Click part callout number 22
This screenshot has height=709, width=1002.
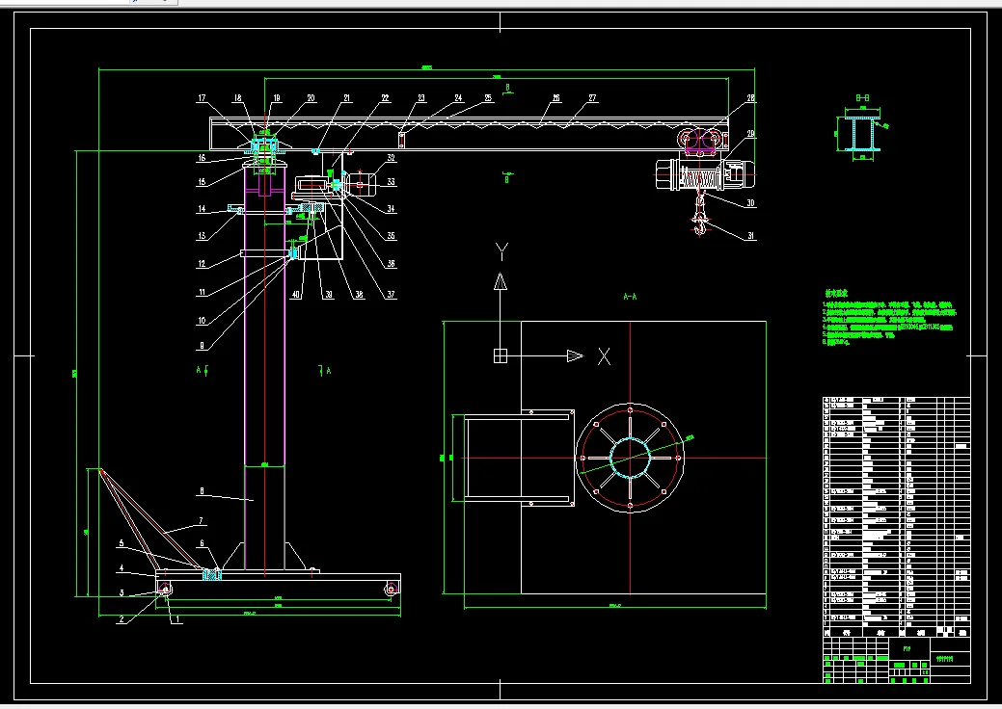pyautogui.click(x=386, y=98)
